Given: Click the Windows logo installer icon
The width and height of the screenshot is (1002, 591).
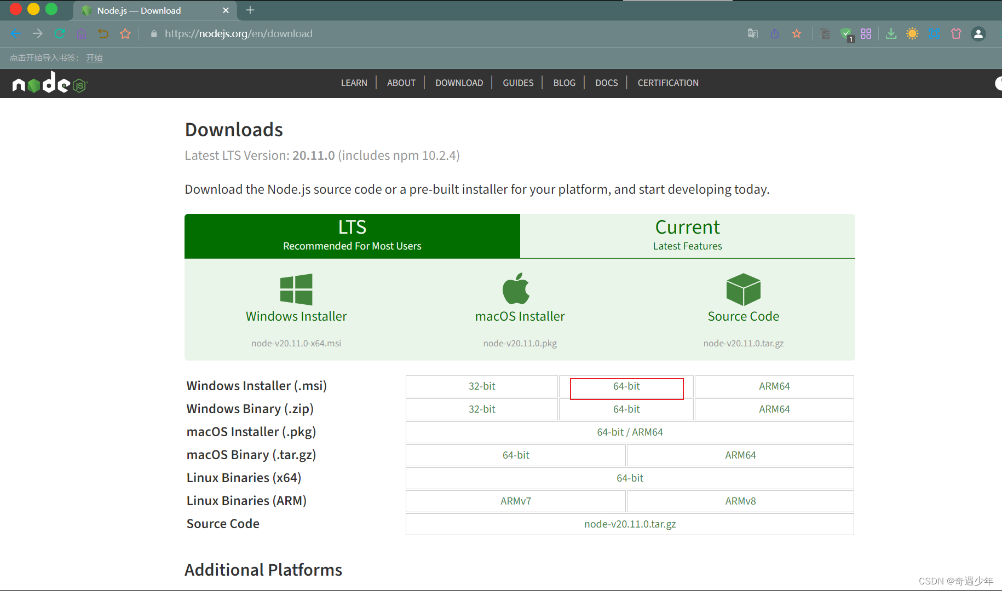Looking at the screenshot, I should click(296, 289).
